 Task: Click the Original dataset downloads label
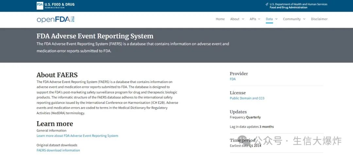(x=57, y=145)
